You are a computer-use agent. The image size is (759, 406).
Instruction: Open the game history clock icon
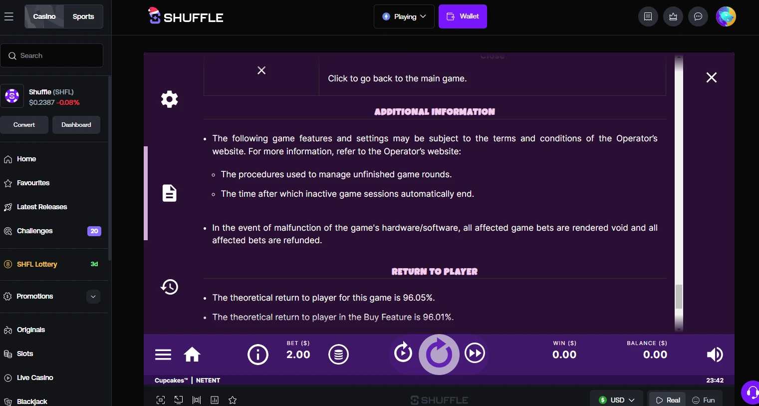tap(170, 287)
